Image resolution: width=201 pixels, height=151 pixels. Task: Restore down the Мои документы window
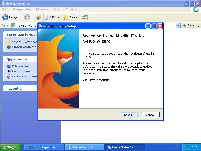tap(192, 3)
